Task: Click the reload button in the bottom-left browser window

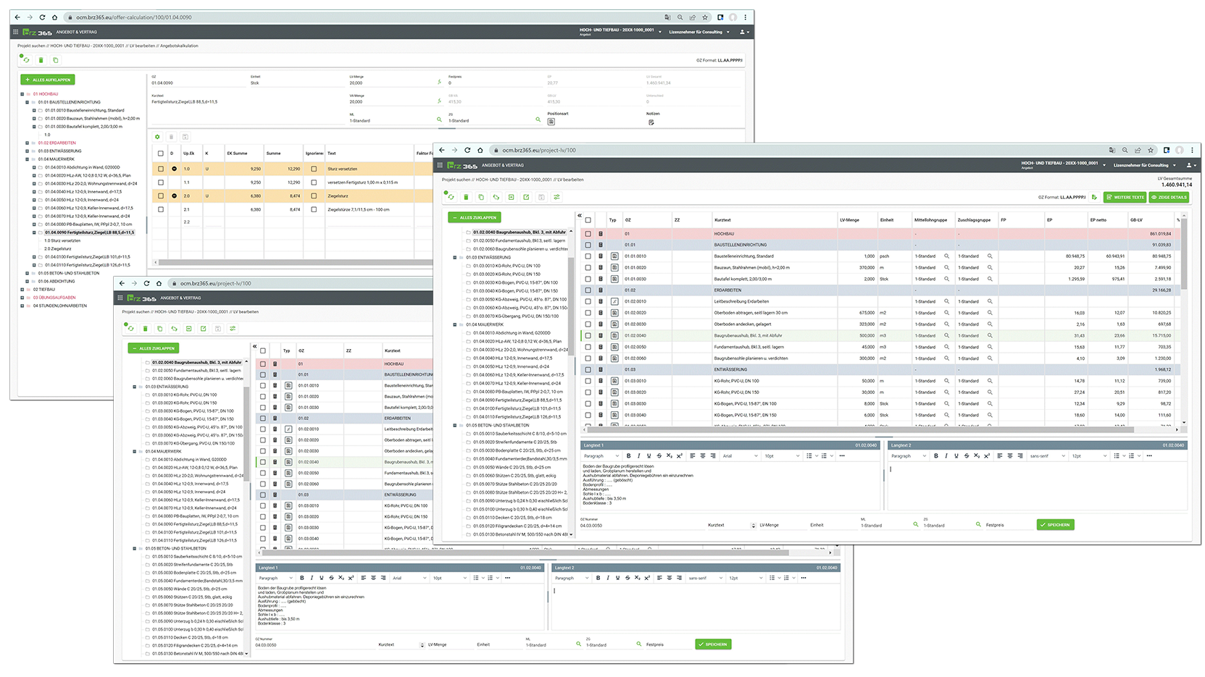Action: point(146,283)
